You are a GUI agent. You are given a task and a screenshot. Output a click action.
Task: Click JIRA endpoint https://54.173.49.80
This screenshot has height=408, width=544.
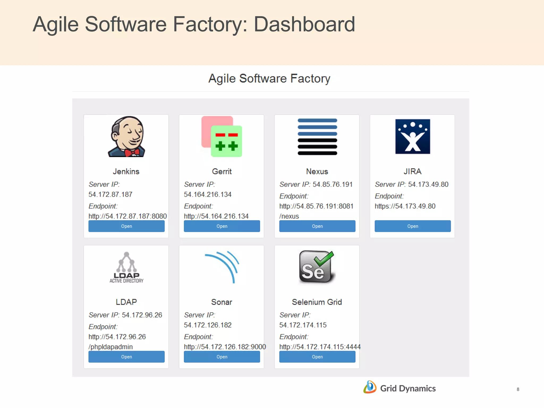point(405,206)
